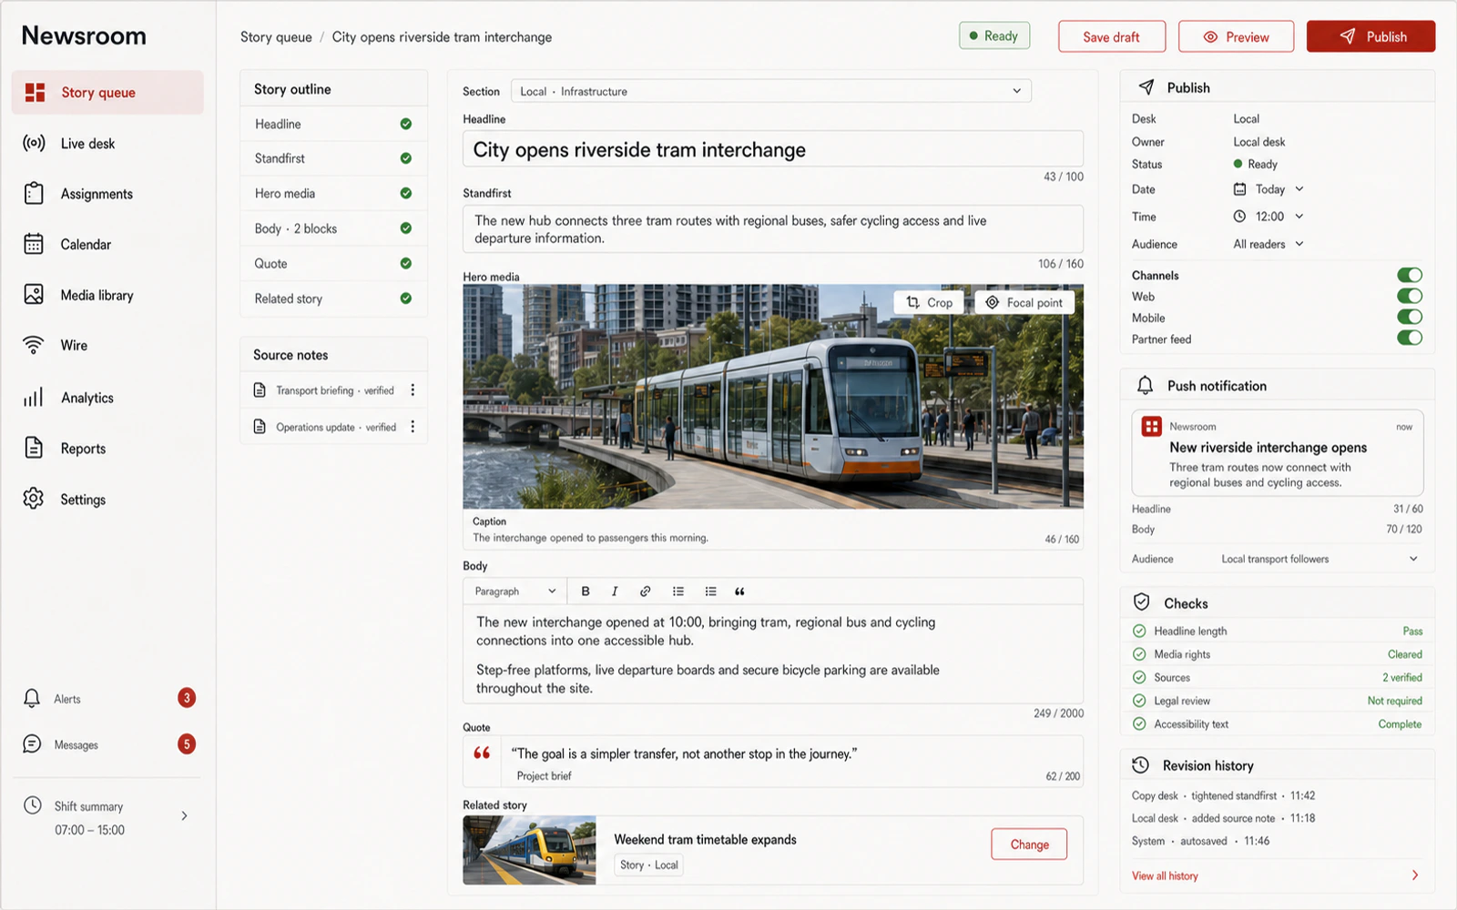This screenshot has height=910, width=1457.
Task: Click the Weekend tram timetable thumbnail
Action: [529, 850]
